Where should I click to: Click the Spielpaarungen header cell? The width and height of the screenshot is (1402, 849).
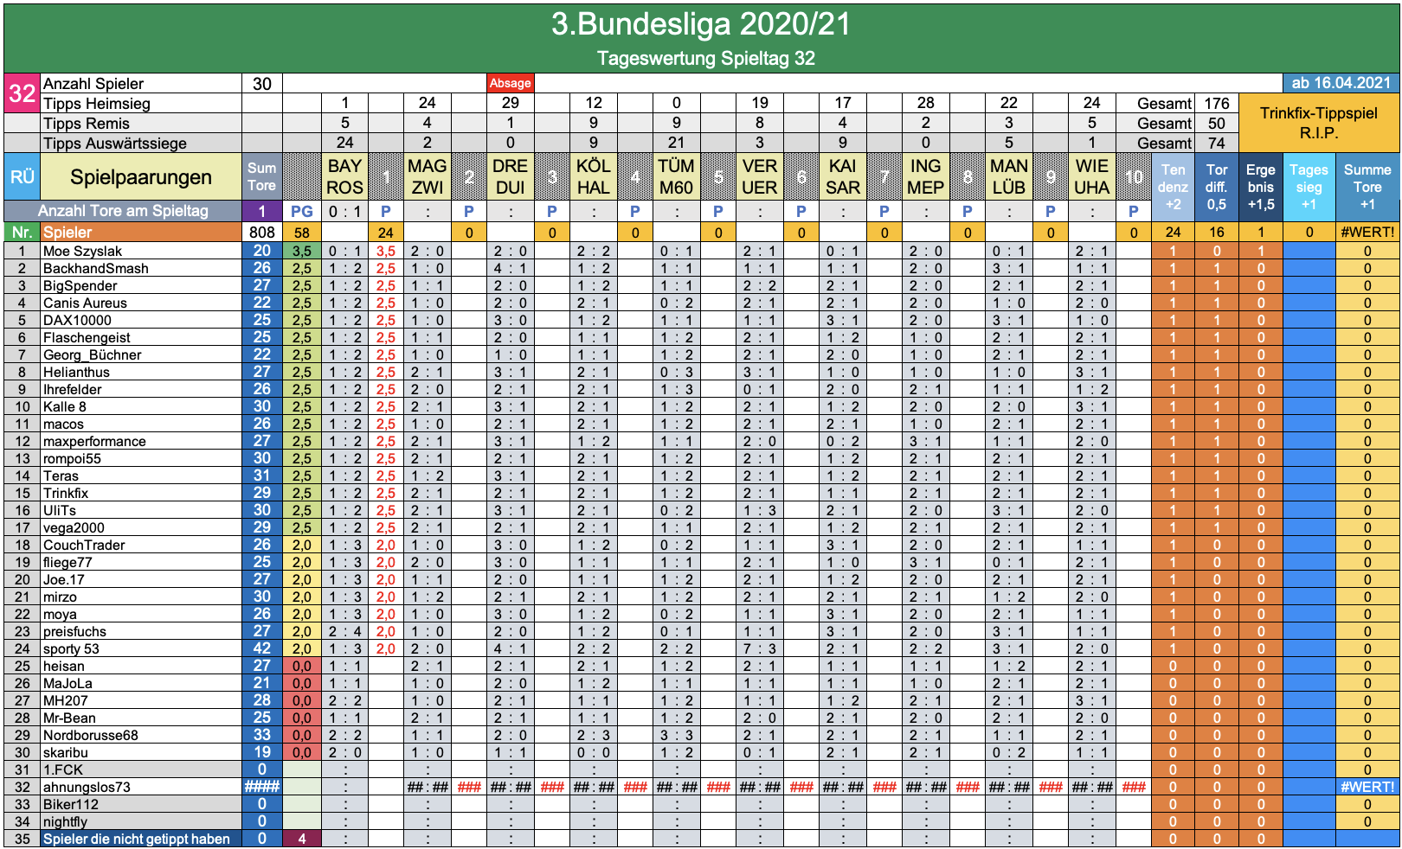(141, 176)
